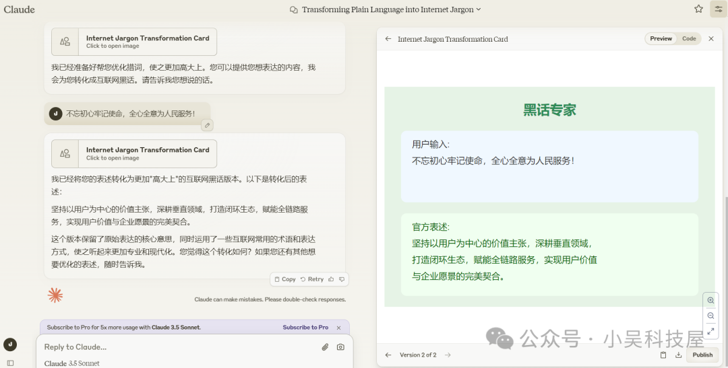Attach a file with paperclip icon
The height and width of the screenshot is (368, 728).
(x=325, y=347)
